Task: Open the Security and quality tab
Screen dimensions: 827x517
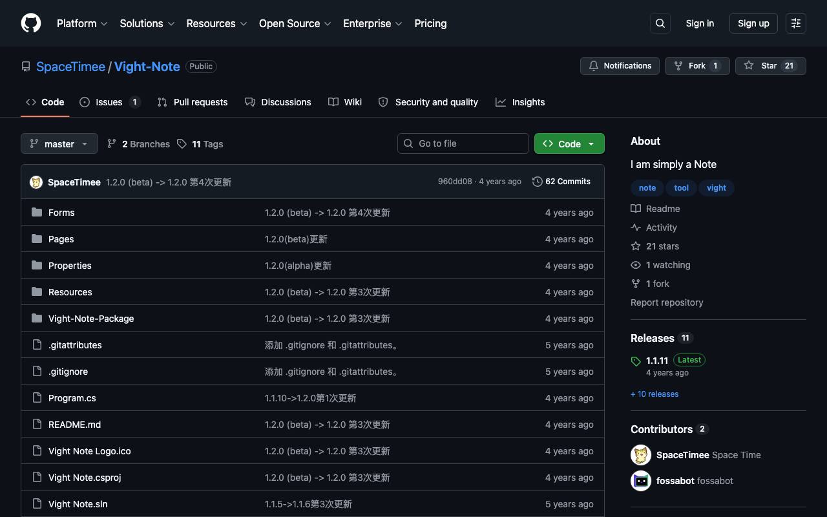Action: click(428, 102)
